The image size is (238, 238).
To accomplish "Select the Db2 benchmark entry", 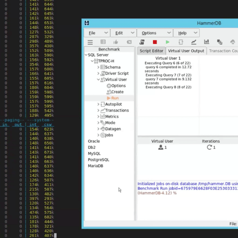I will pos(92,147).
